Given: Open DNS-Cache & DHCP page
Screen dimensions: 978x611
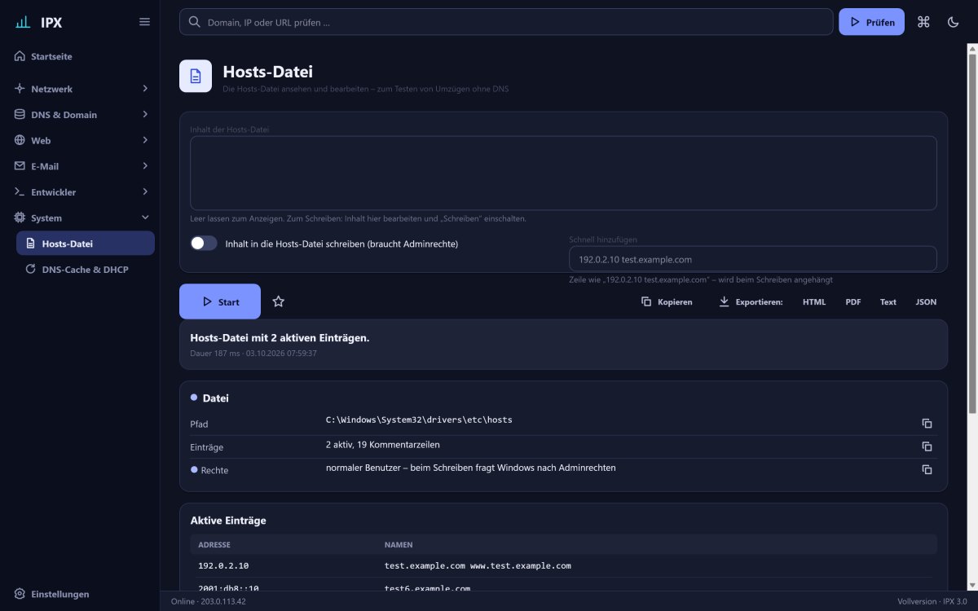Looking at the screenshot, I should pos(86,269).
